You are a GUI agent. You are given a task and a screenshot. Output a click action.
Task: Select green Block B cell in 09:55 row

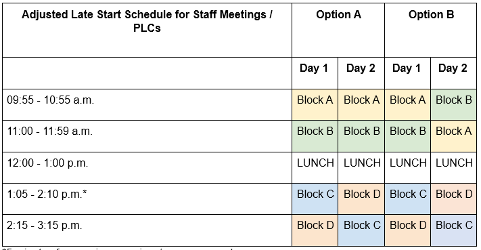coord(454,105)
